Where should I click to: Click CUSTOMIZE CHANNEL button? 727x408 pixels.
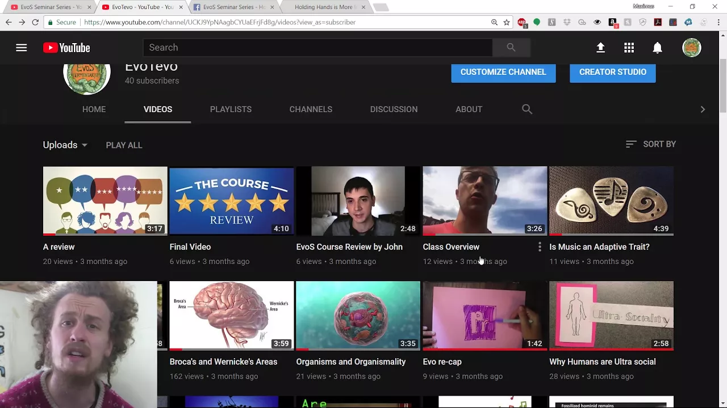(x=503, y=72)
